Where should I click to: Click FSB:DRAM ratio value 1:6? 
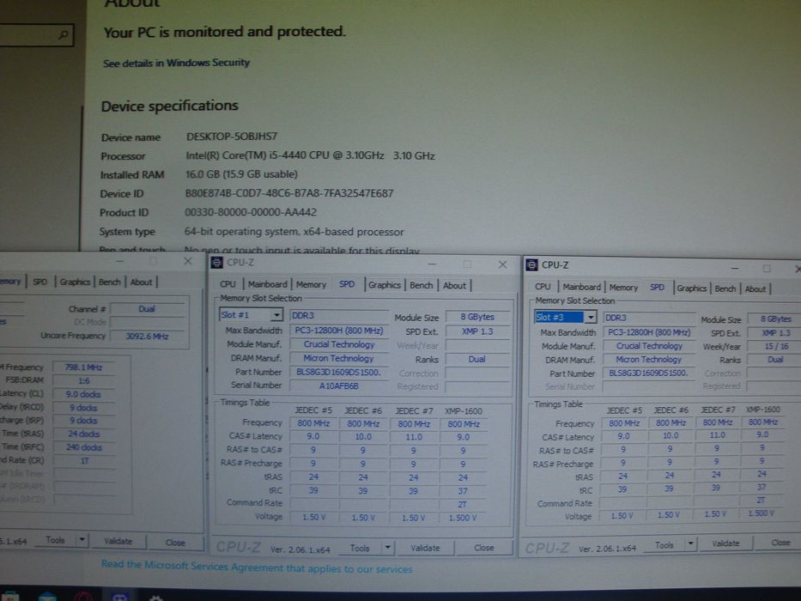(x=83, y=380)
